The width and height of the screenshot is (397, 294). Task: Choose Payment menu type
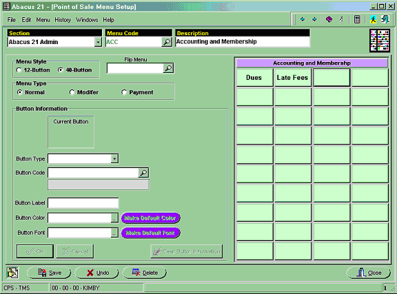pyautogui.click(x=137, y=92)
